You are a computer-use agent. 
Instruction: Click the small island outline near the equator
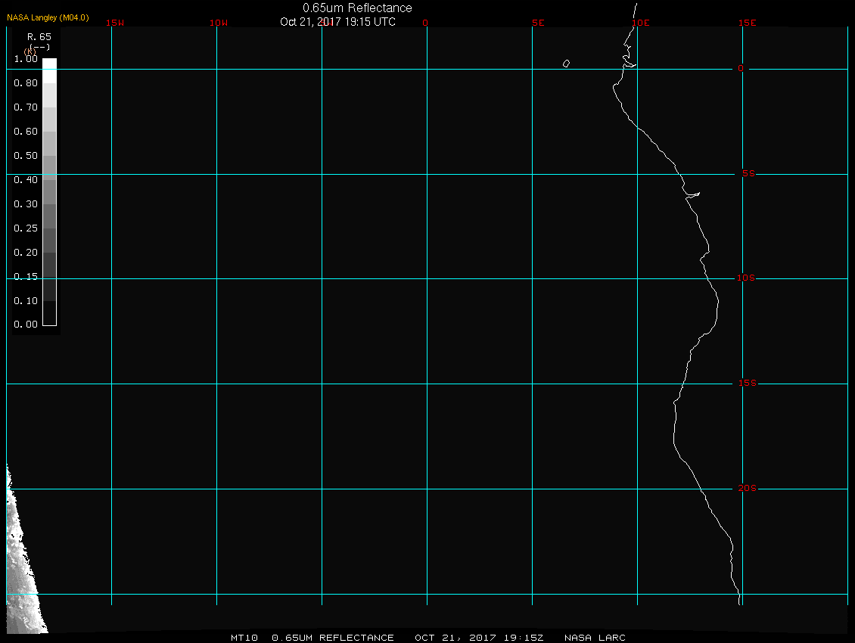point(566,64)
